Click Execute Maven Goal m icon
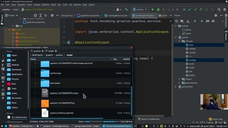Image resolution: width=228 pixels, height=128 pixels. click(207, 21)
